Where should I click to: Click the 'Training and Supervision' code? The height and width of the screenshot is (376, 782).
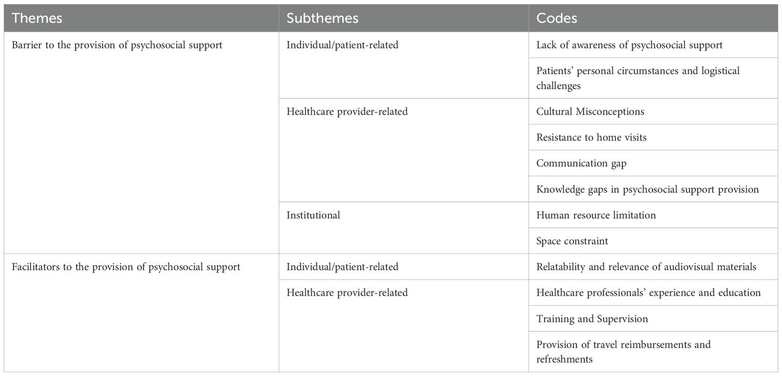coord(592,319)
